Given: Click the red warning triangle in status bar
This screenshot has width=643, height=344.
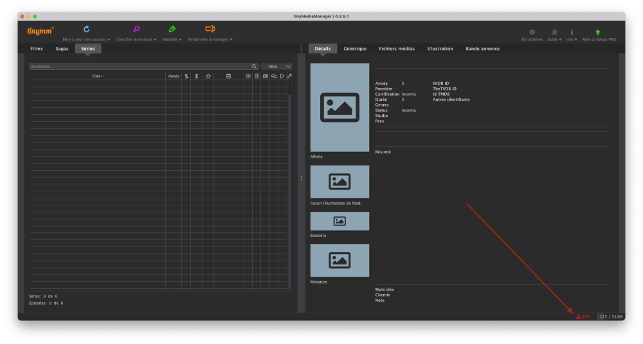Looking at the screenshot, I should (578, 316).
